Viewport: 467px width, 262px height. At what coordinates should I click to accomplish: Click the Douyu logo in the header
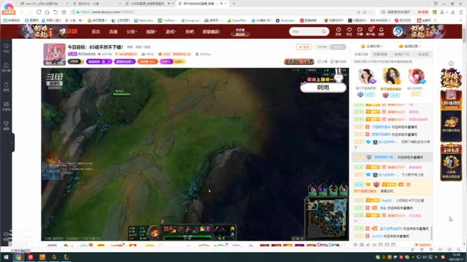click(69, 31)
